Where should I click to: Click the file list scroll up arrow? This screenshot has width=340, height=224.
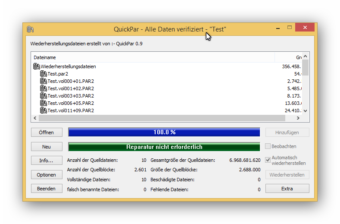306,56
